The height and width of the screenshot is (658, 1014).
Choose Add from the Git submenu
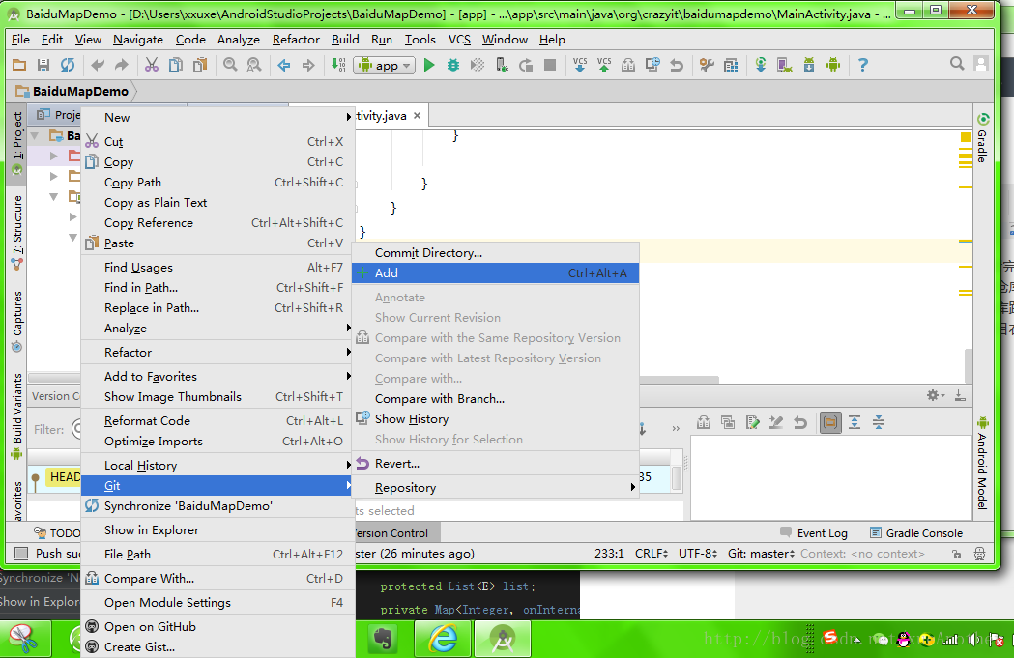pos(495,272)
